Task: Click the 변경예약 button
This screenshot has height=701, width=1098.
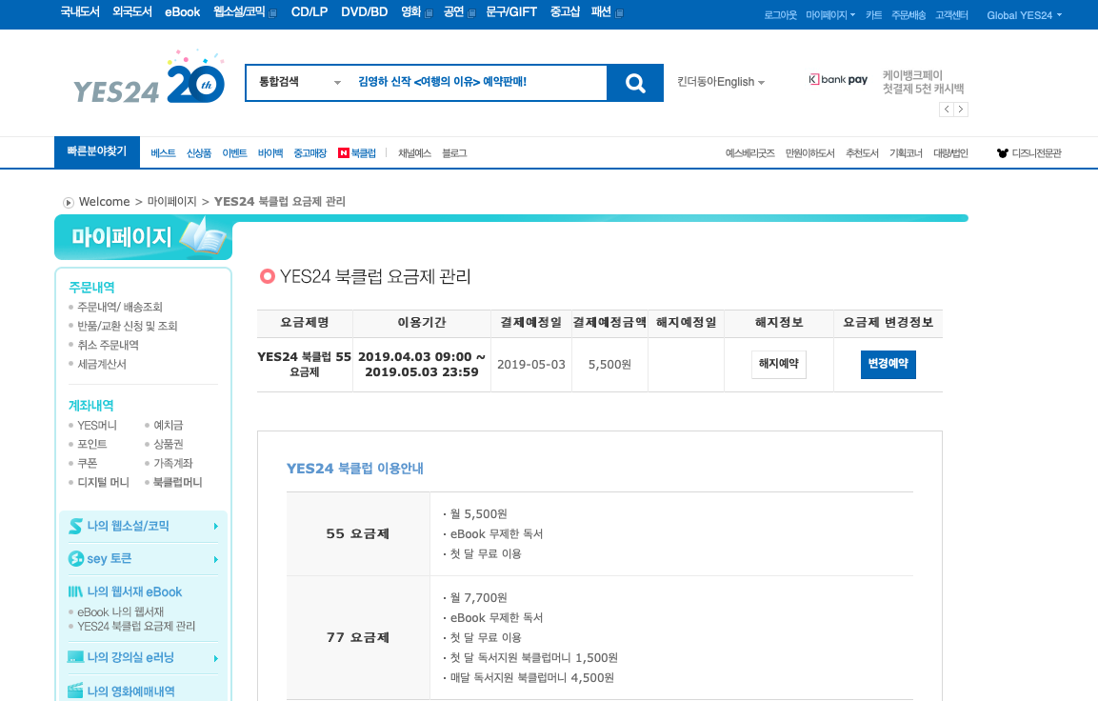Action: pyautogui.click(x=888, y=364)
